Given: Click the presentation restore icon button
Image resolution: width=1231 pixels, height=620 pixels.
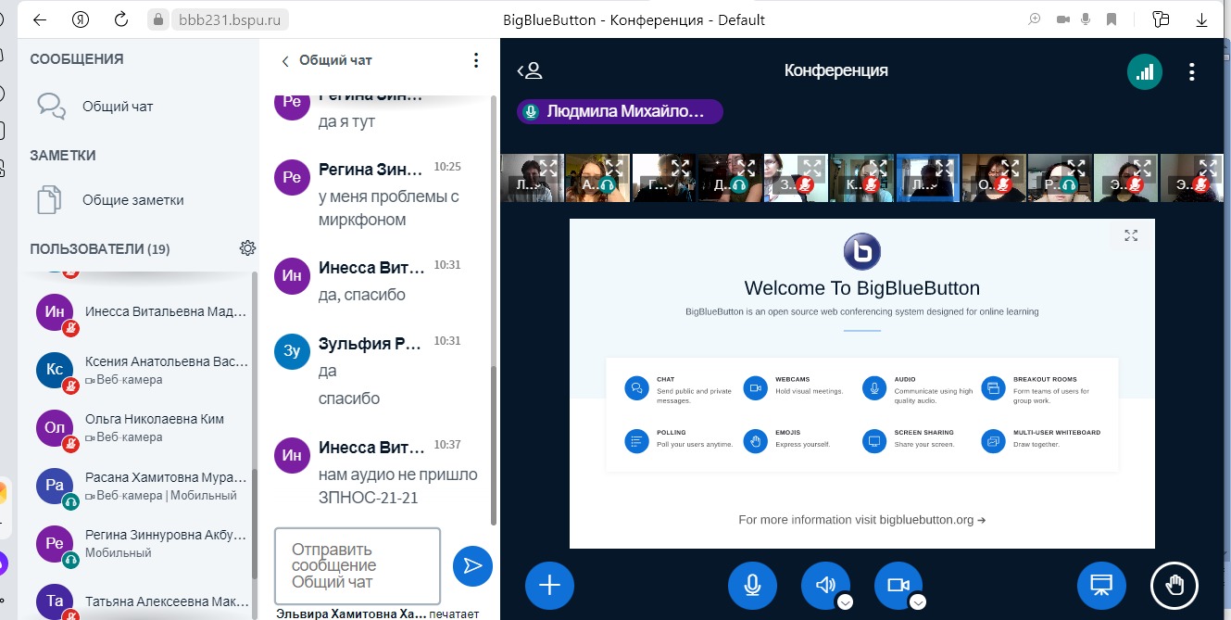Looking at the screenshot, I should tap(1101, 585).
